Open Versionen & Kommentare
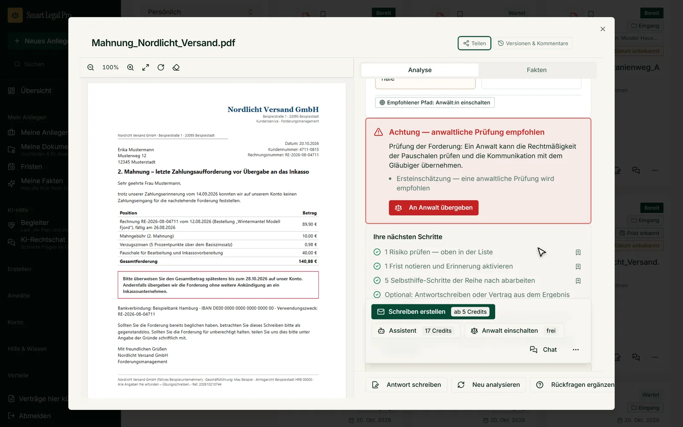The width and height of the screenshot is (683, 427). coord(533,43)
